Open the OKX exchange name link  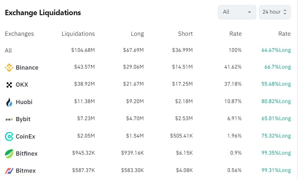coord(22,85)
